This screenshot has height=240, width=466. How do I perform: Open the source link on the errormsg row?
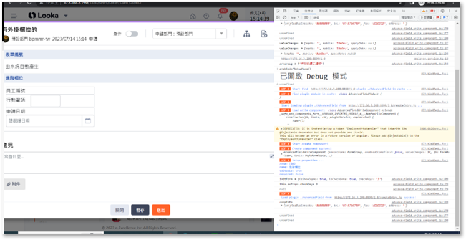[420, 64]
